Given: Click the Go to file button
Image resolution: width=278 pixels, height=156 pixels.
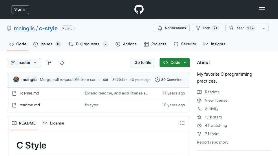Looking at the screenshot, I should [143, 63].
